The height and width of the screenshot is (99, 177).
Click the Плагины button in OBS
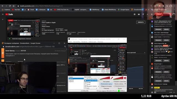coord(106,89)
